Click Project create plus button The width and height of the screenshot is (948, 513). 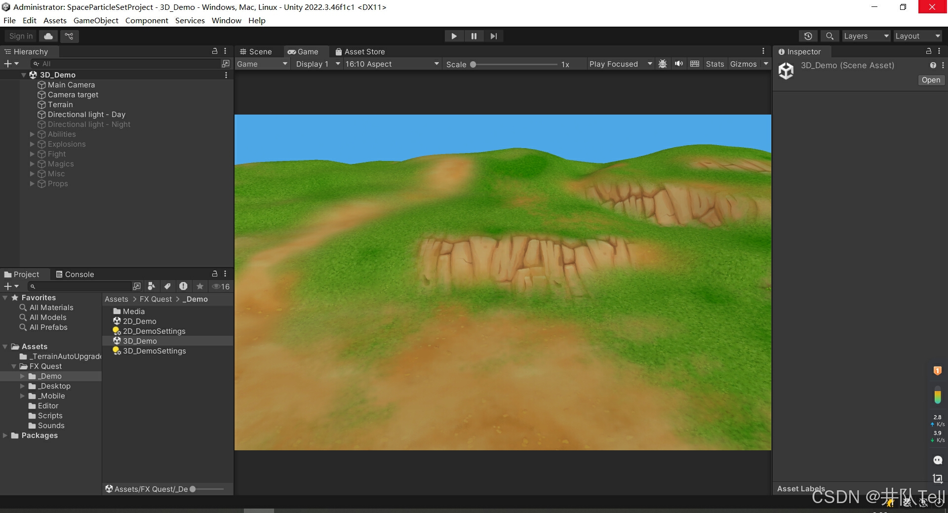click(11, 286)
